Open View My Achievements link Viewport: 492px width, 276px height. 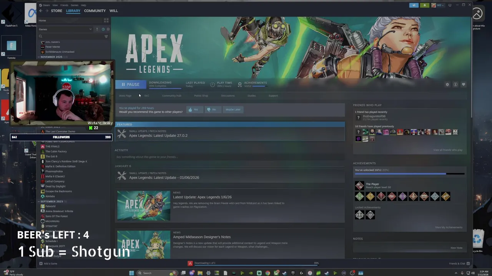pyautogui.click(x=449, y=227)
